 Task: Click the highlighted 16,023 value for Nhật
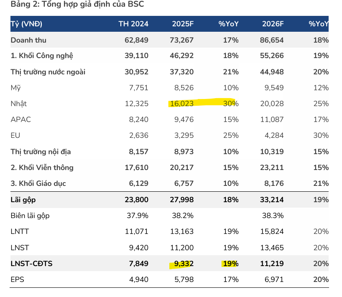(x=182, y=104)
